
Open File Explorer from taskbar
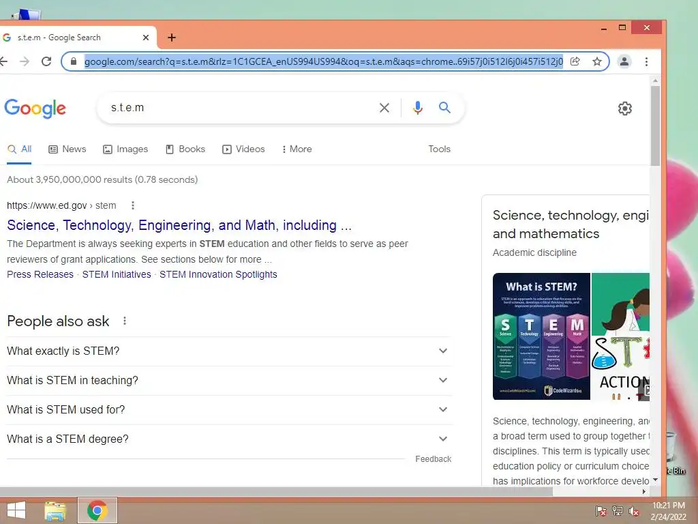55,510
